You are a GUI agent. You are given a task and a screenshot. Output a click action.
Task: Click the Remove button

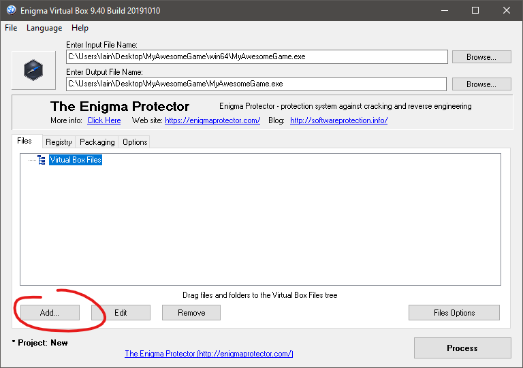click(191, 313)
